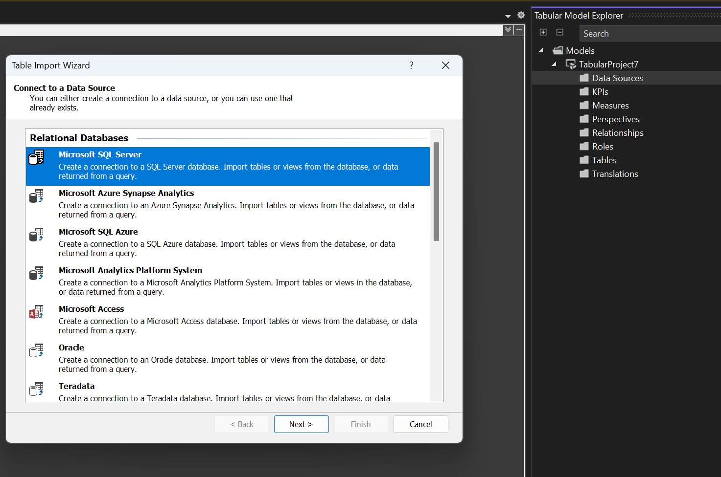Click the Translations folder icon

click(584, 173)
